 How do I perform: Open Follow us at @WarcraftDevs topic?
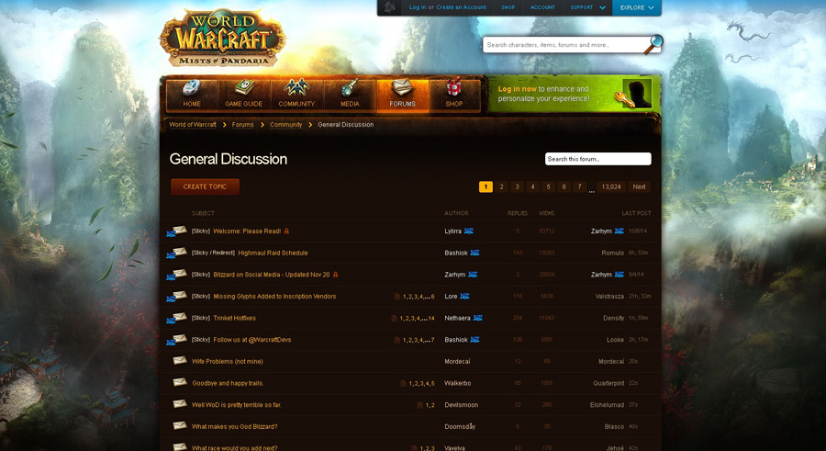pos(252,340)
